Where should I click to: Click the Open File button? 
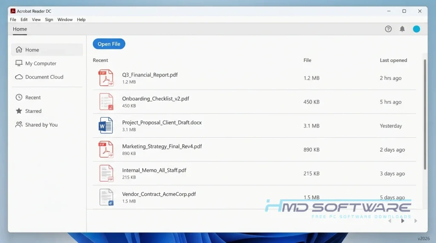point(109,44)
